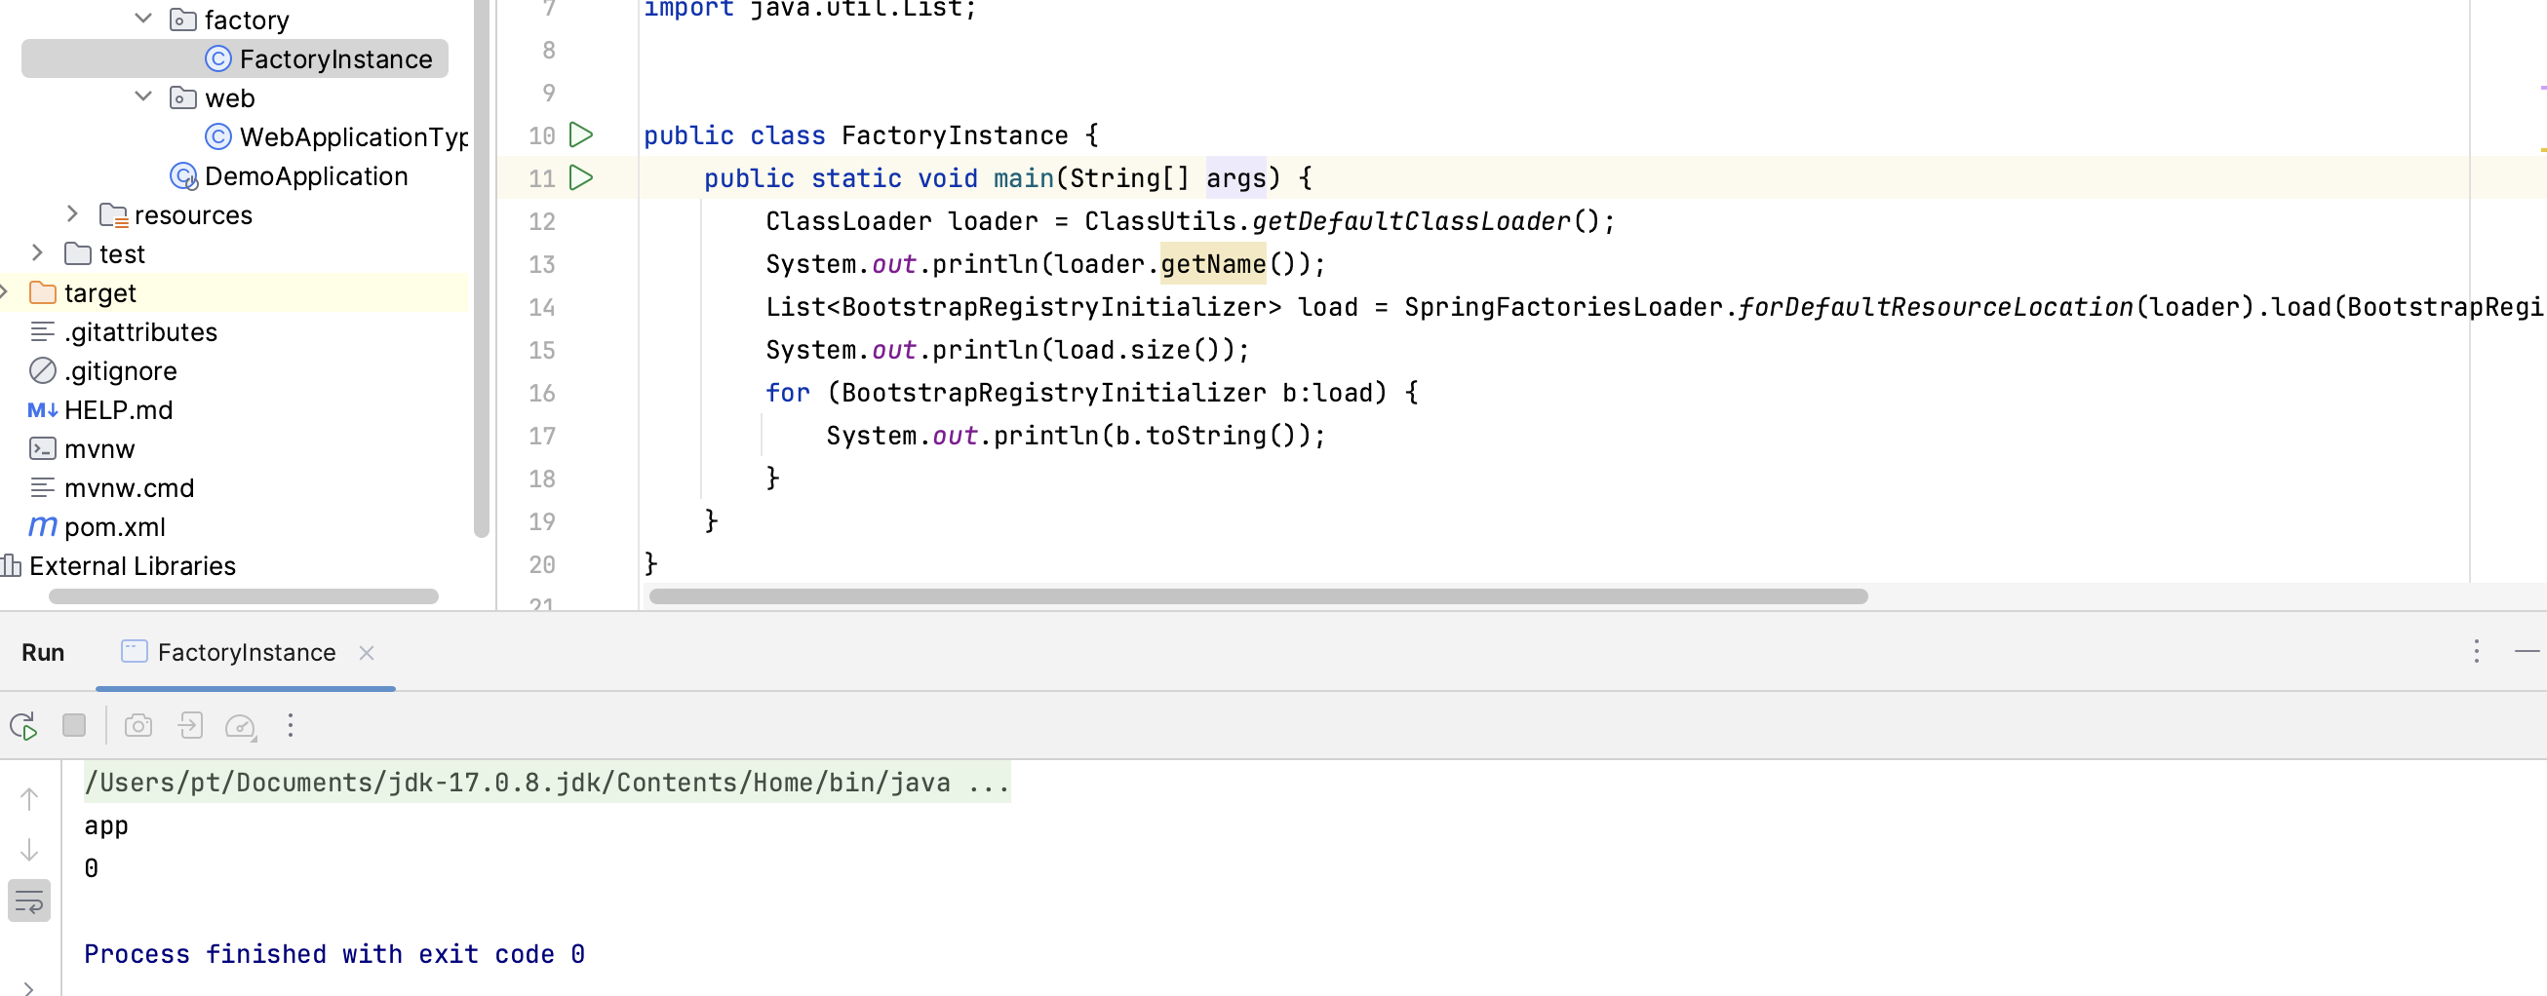Viewport: 2547px width, 996px height.
Task: Click the Maven icon beside pom.xml
Action: pyautogui.click(x=43, y=526)
